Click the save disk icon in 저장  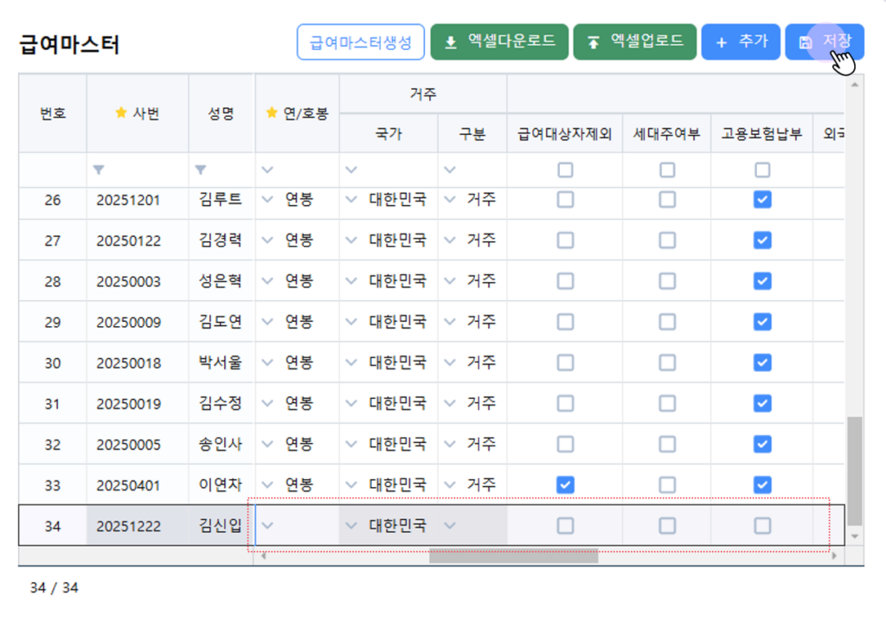[806, 42]
